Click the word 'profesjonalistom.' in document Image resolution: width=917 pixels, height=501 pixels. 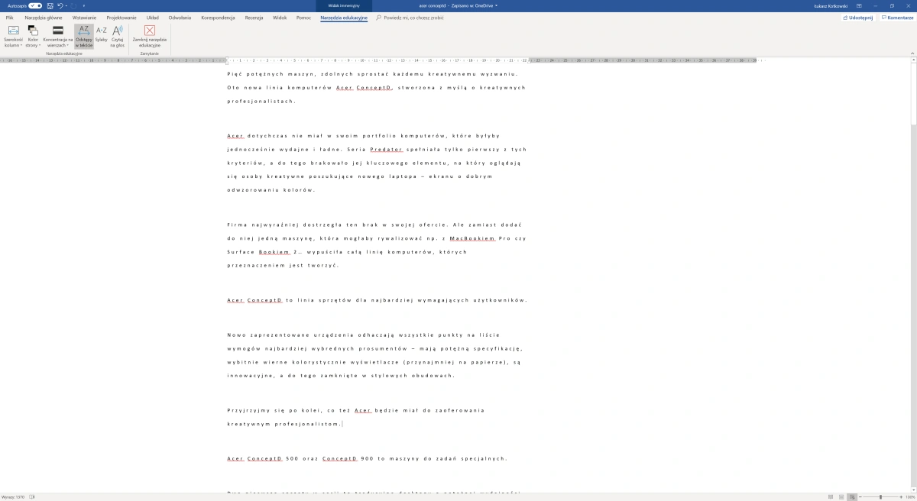pyautogui.click(x=308, y=424)
